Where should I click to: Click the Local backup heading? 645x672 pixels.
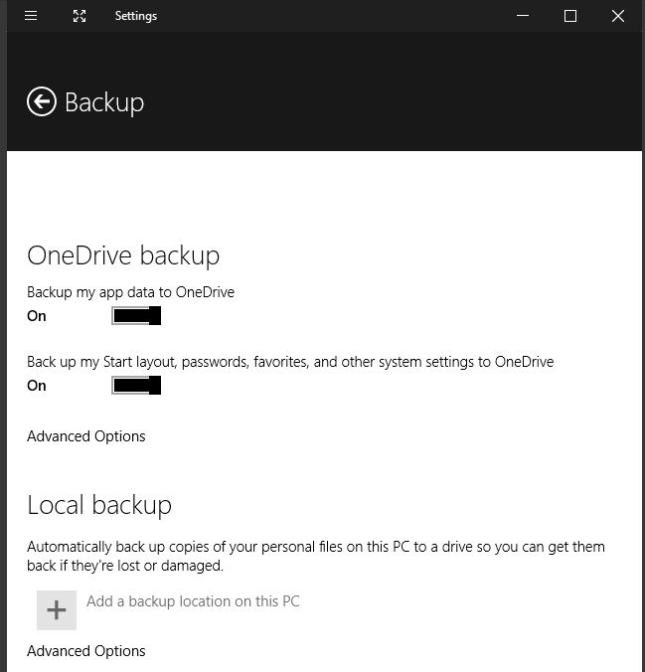tap(99, 505)
